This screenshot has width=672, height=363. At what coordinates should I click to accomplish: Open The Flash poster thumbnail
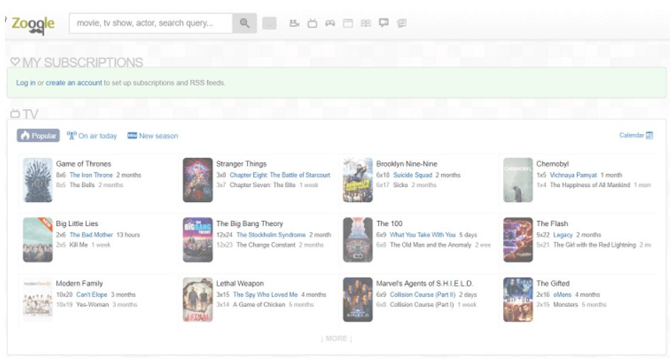[x=518, y=240]
